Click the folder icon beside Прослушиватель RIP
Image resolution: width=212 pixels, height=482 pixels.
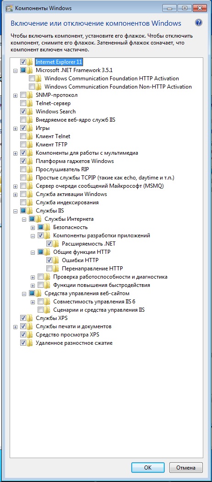[30, 169]
